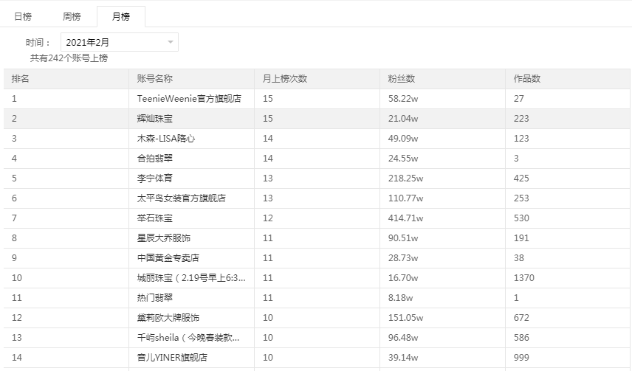Image resolution: width=632 pixels, height=371 pixels.
Task: Open the 音儿YINER旗舰店 account
Action: (172, 358)
